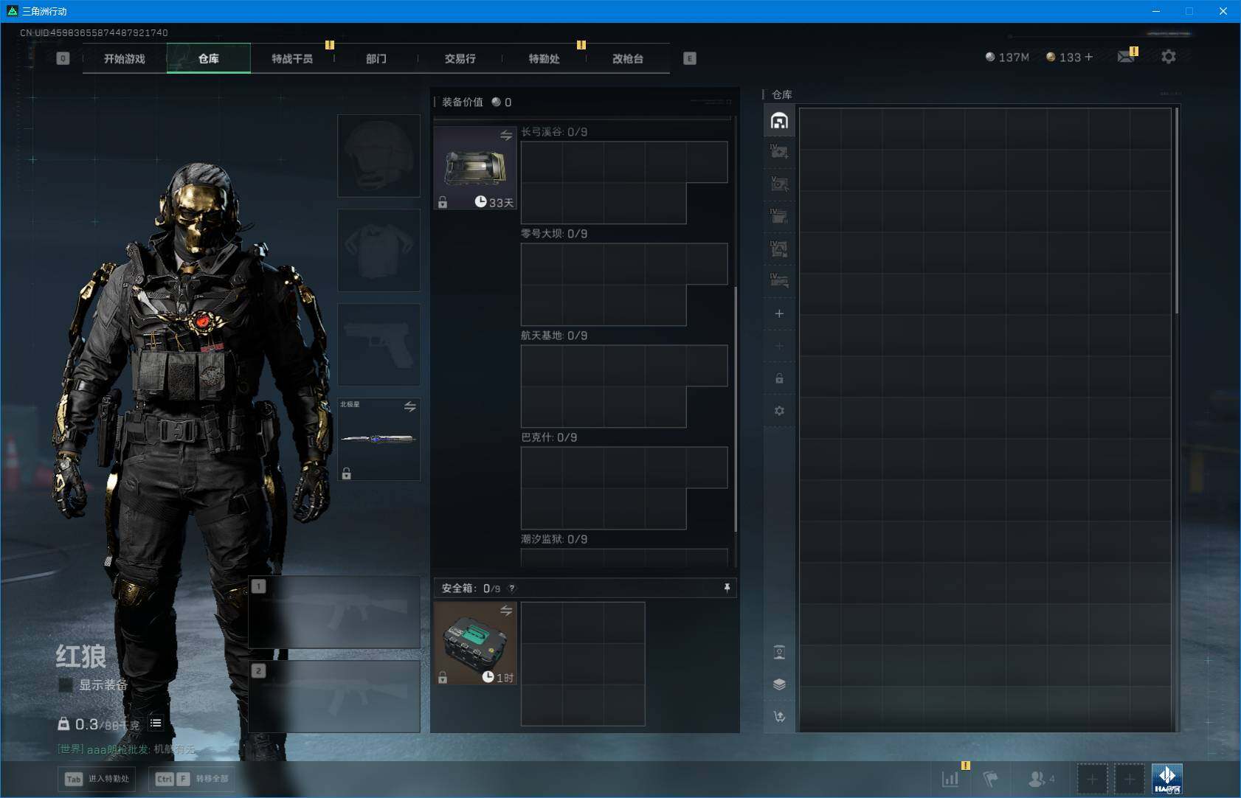The height and width of the screenshot is (798, 1241).
Task: Open the carry weight details list
Action: click(156, 724)
